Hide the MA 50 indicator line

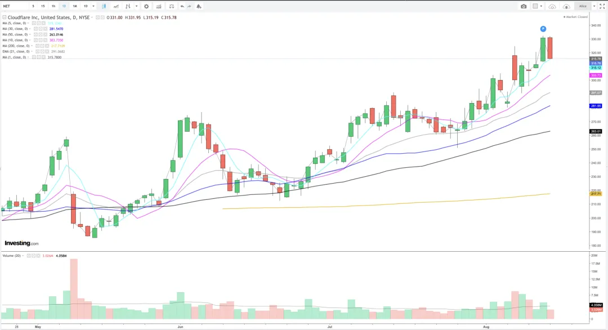tap(35, 34)
